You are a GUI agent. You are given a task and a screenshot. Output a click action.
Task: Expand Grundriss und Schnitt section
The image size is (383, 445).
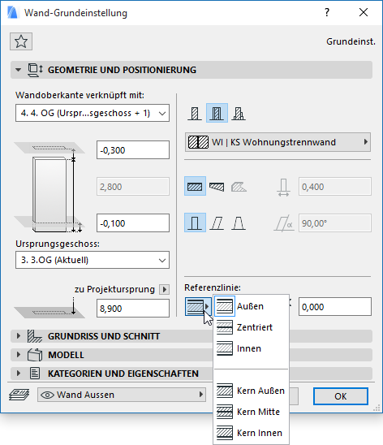point(19,336)
